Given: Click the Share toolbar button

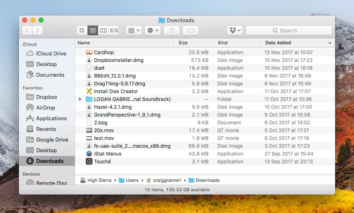Looking at the screenshot, I should pos(172,30).
